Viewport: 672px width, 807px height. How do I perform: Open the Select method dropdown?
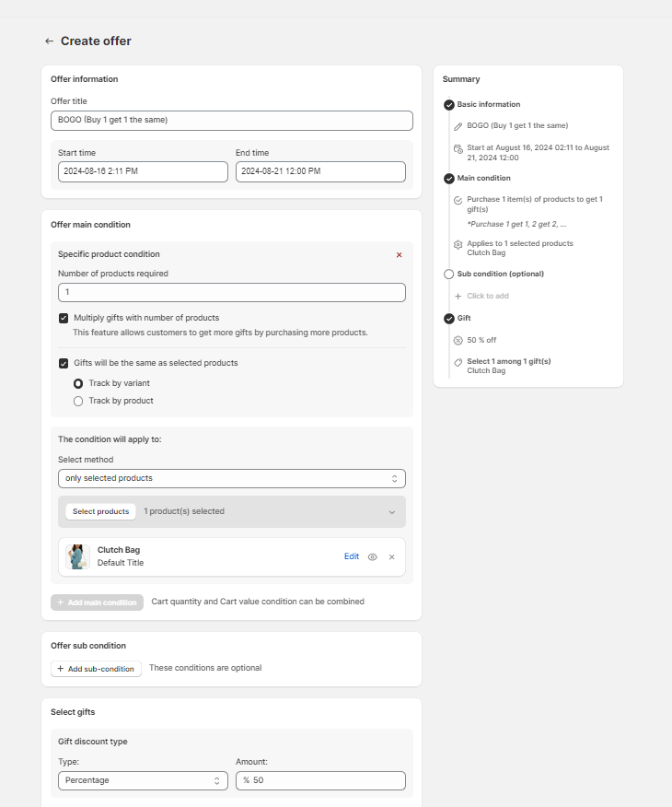coord(231,479)
